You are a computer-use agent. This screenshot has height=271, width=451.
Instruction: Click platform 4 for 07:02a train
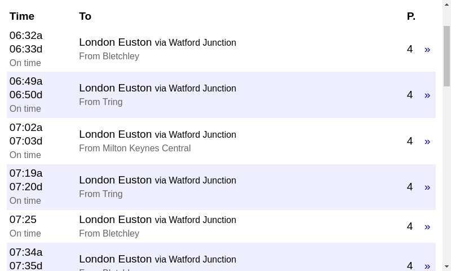[x=410, y=141]
